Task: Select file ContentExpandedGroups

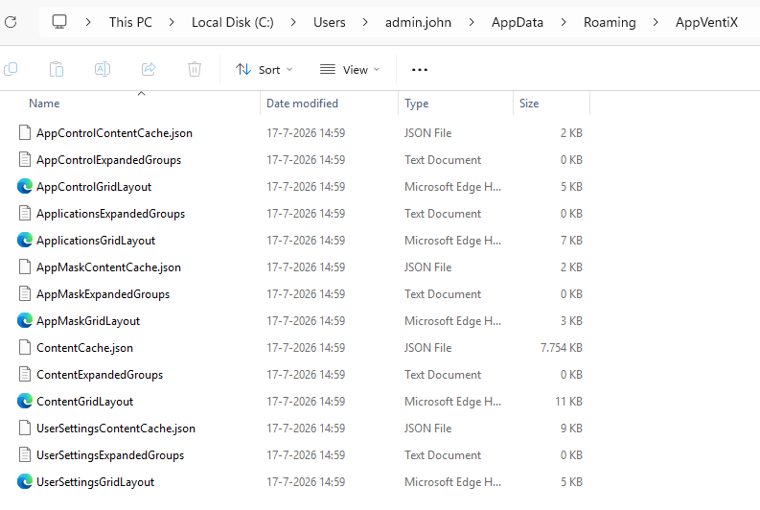Action: coord(100,375)
